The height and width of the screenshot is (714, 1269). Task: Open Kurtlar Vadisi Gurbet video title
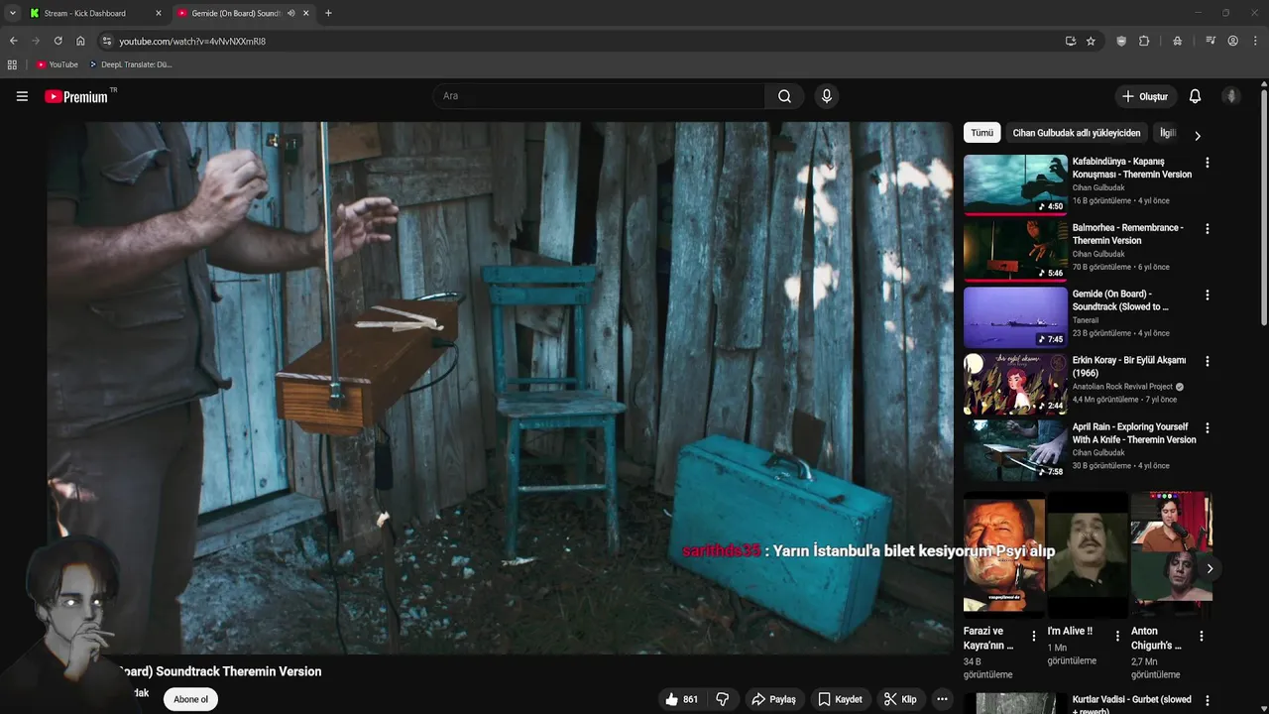click(x=1132, y=704)
